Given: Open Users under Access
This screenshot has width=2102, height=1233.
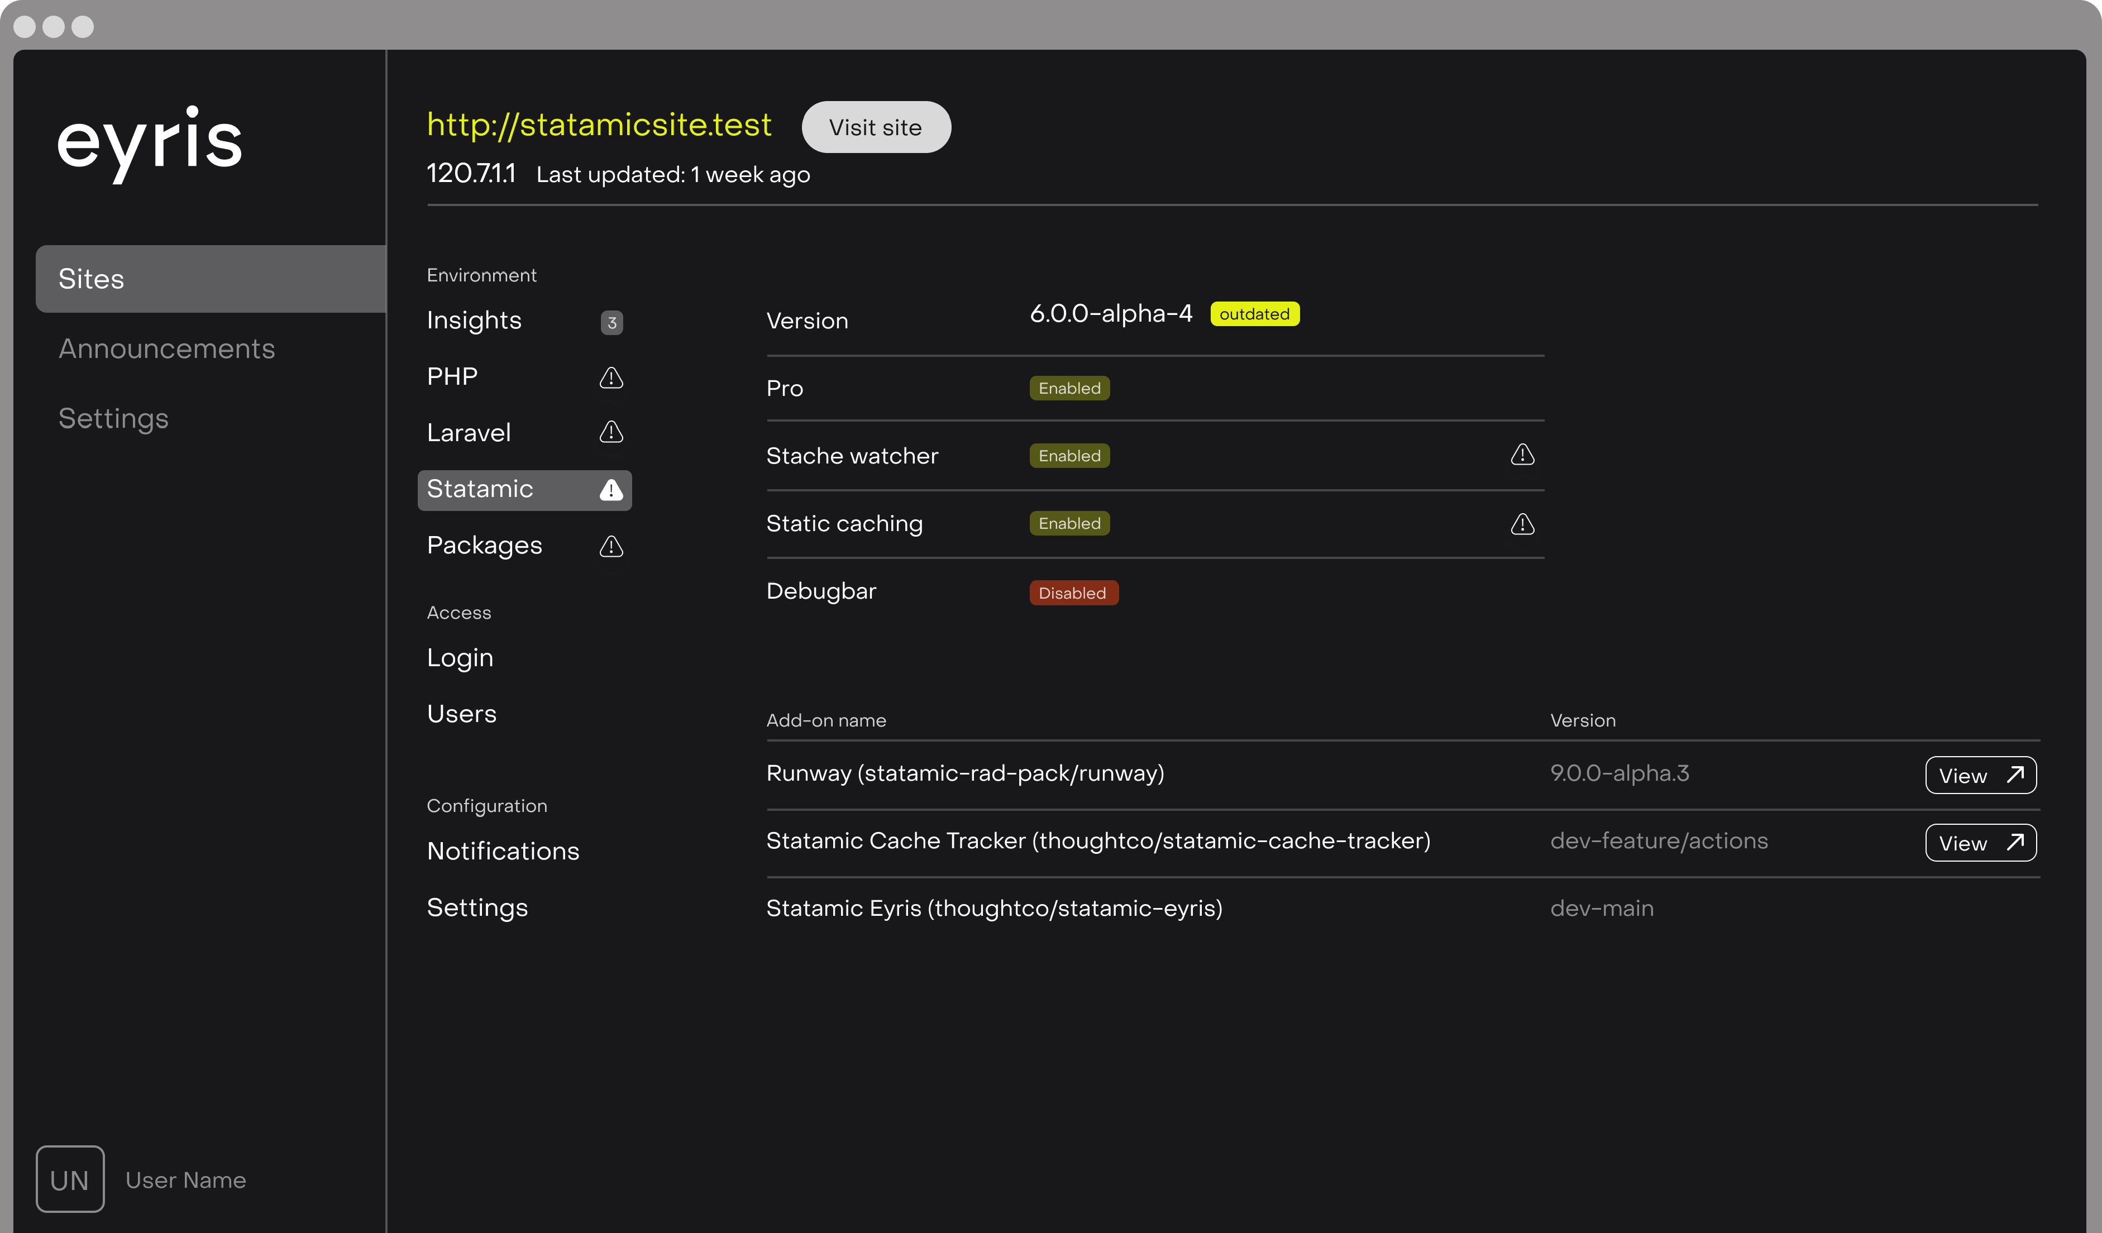Looking at the screenshot, I should click(x=461, y=713).
